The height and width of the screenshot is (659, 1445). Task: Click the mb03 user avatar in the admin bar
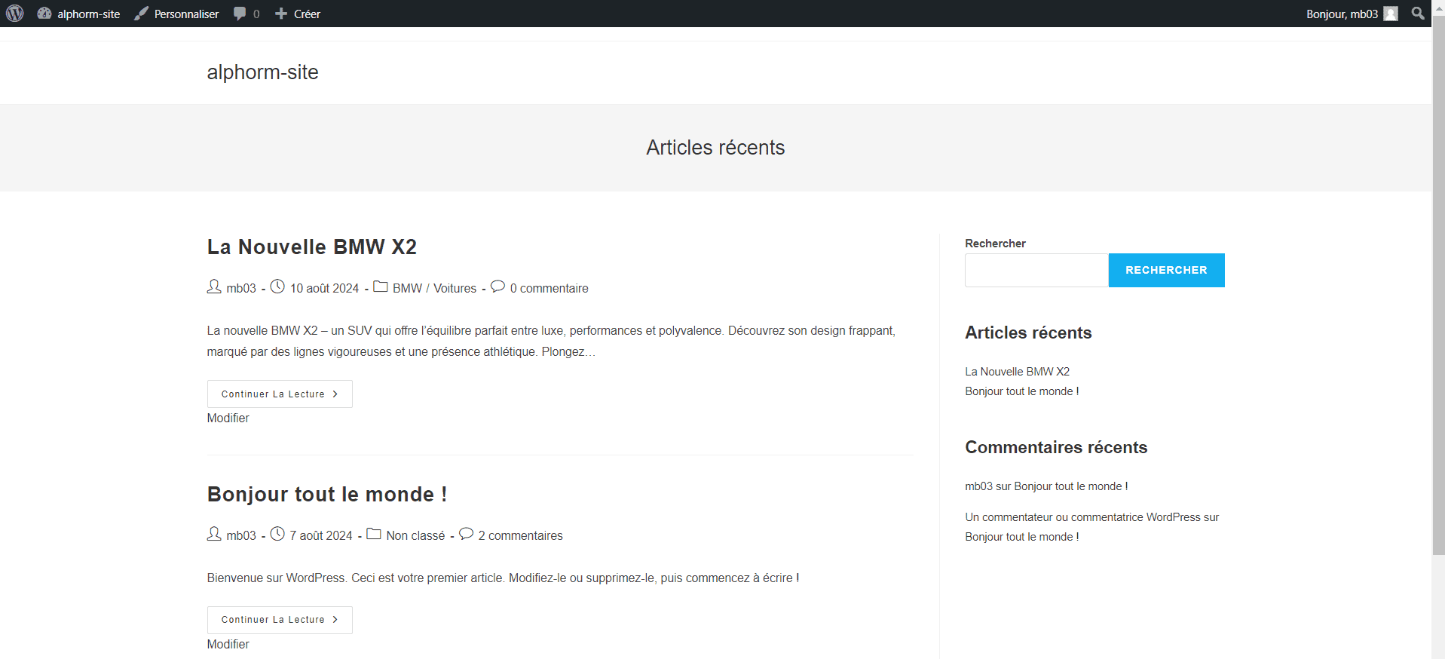[1391, 14]
